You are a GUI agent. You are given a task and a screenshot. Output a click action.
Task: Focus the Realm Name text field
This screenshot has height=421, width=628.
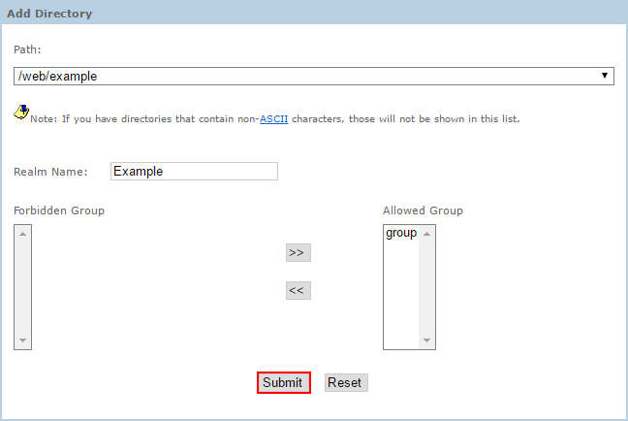point(194,171)
